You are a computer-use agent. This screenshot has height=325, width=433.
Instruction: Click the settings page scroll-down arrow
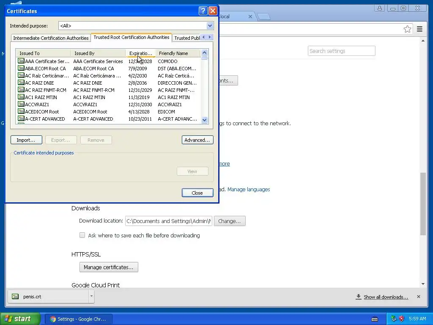[x=423, y=284]
